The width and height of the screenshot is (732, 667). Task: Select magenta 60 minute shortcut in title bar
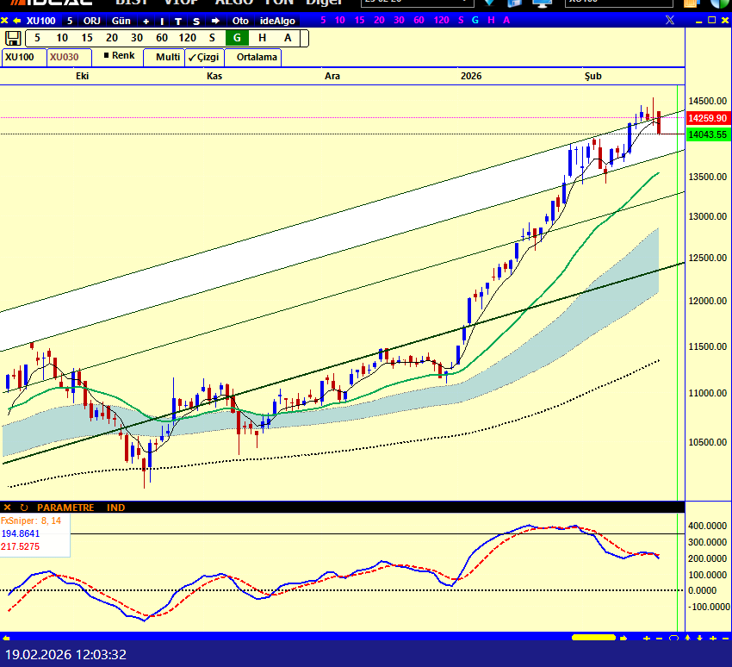[419, 20]
